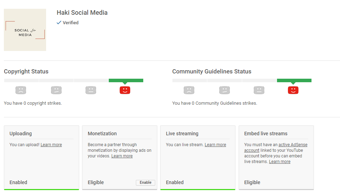The height and width of the screenshot is (195, 340).
Task: Click the neutral face icon under Community Guidelines Status
Action: click(x=259, y=90)
